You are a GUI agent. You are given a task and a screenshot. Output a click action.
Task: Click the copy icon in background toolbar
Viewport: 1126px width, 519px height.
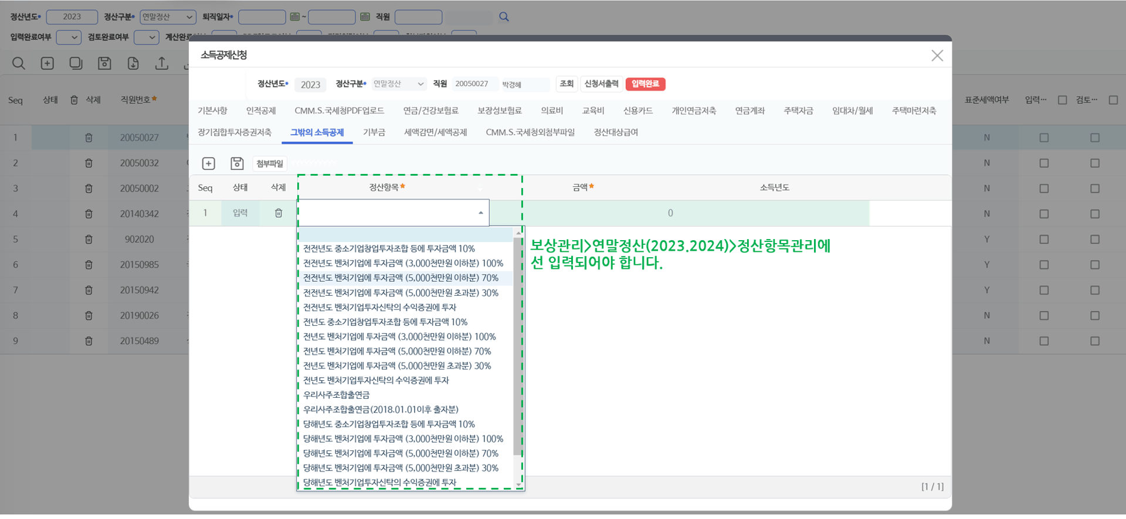[x=76, y=63]
